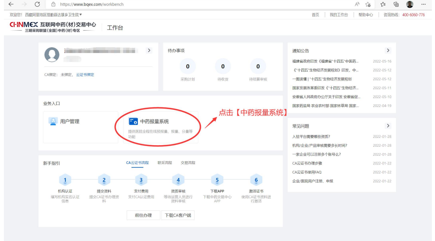Open notice 福建省政府印发《福建省"十四五"中医药
This screenshot has height=241, width=435.
coord(326,61)
